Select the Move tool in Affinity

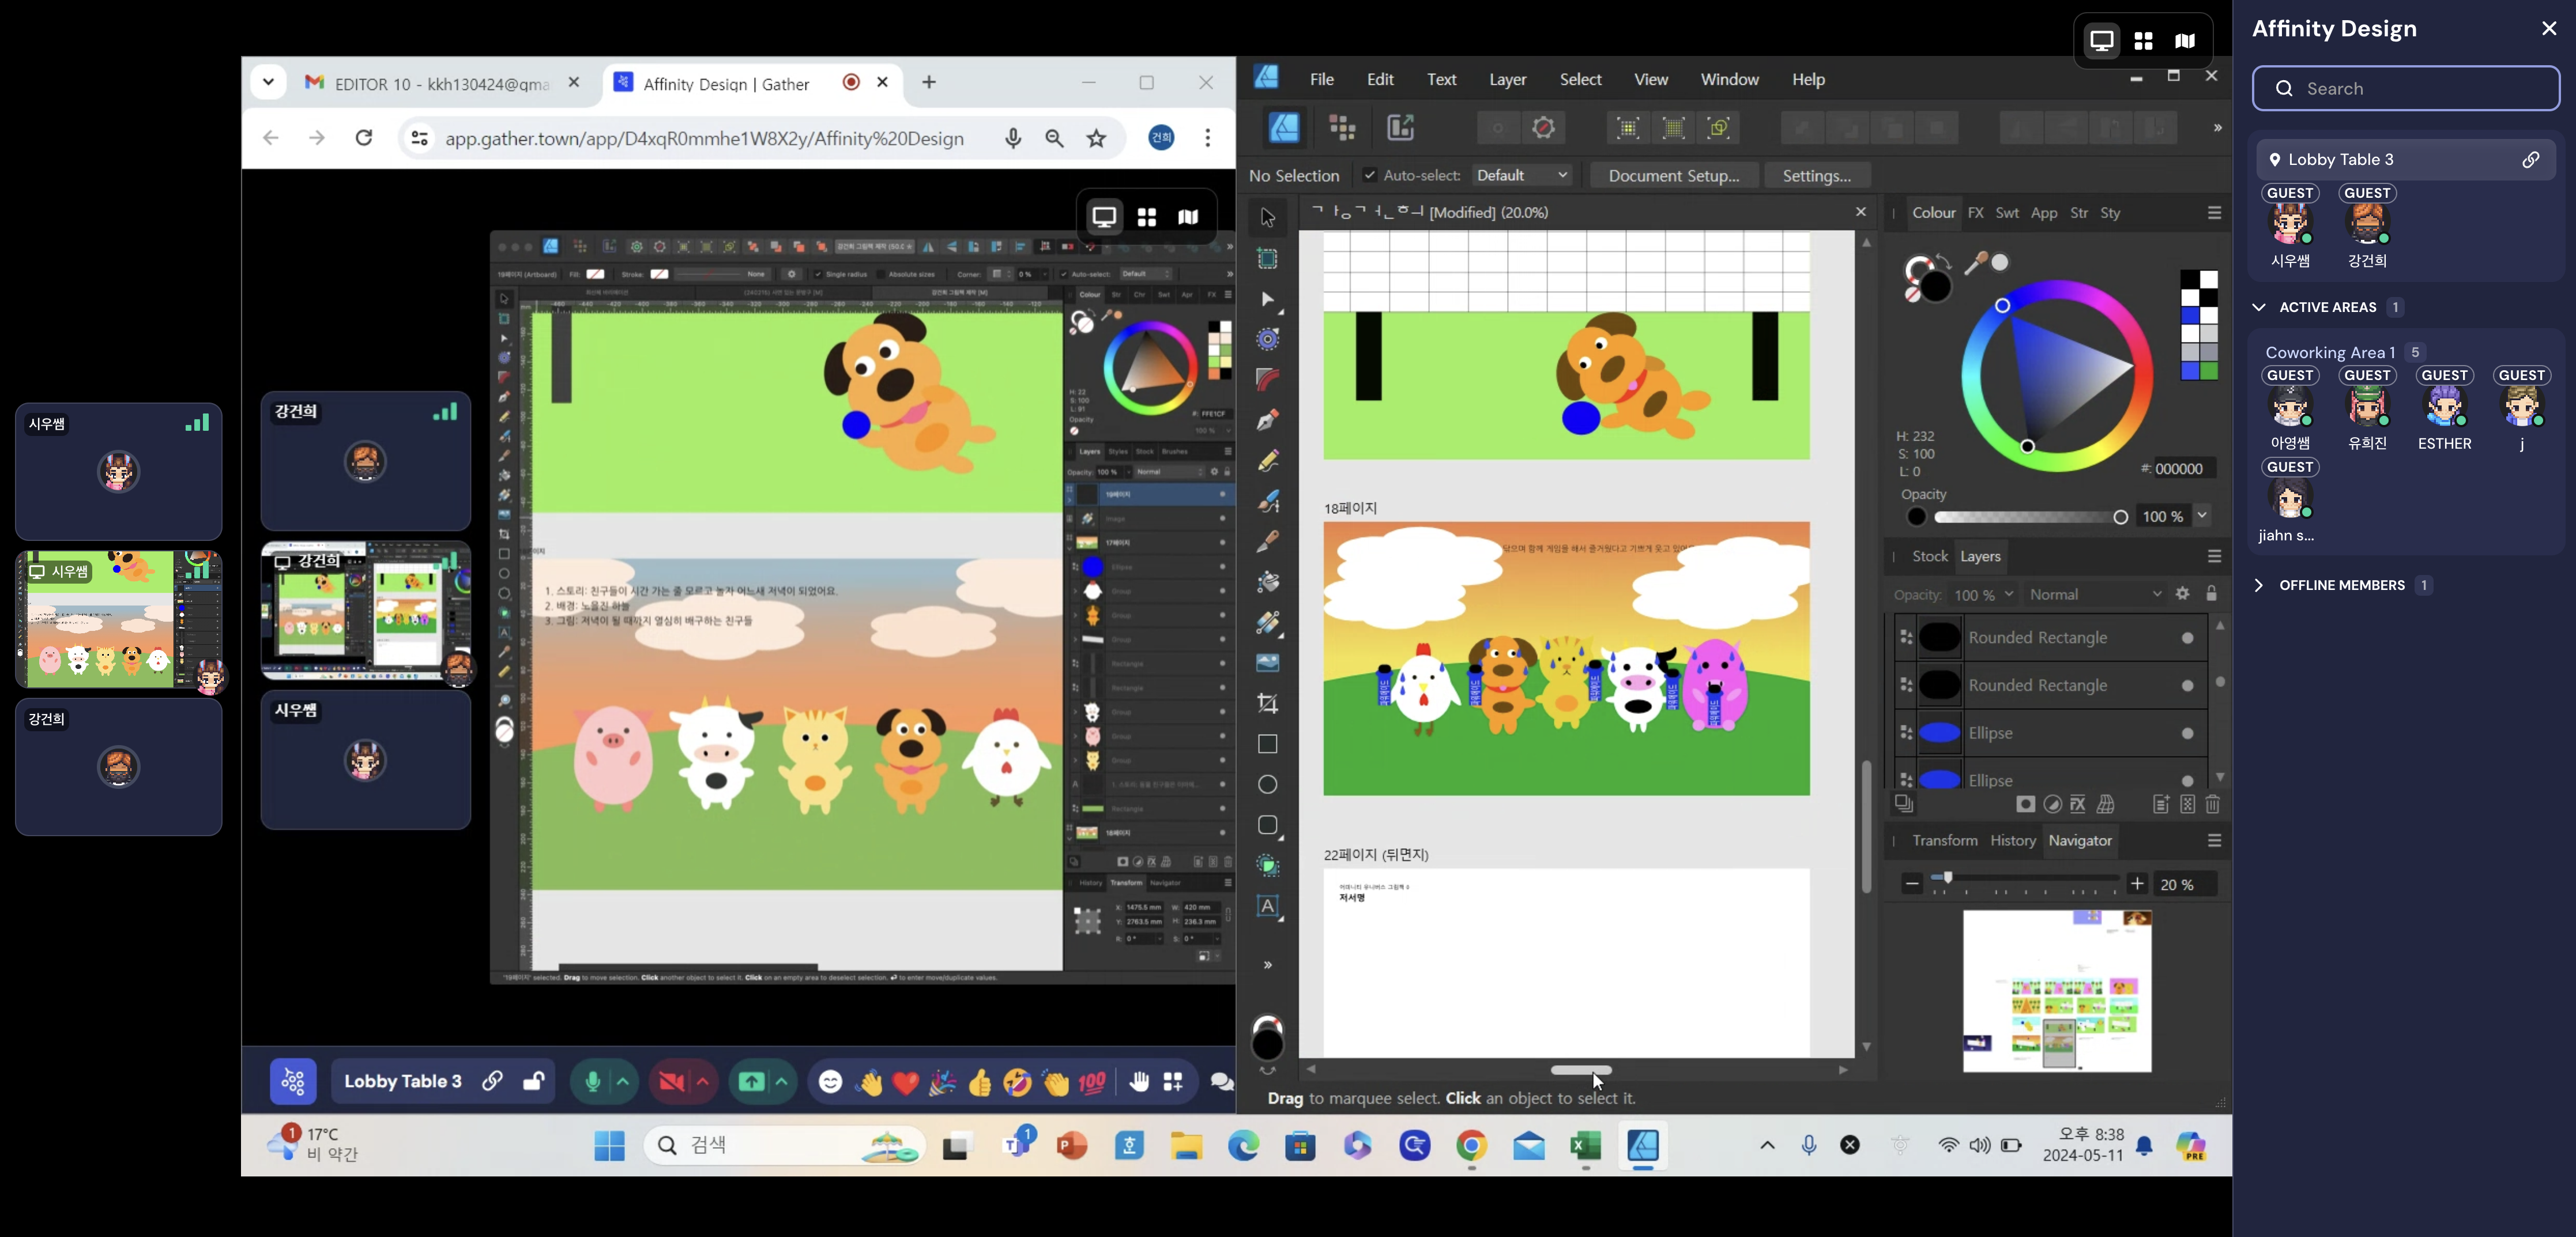coord(1267,217)
